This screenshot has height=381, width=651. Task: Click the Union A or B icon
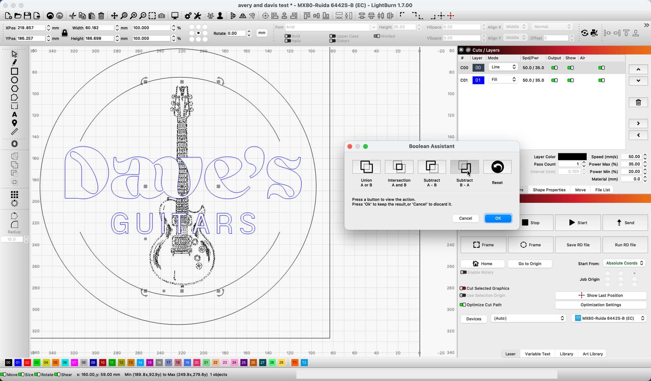[366, 167]
